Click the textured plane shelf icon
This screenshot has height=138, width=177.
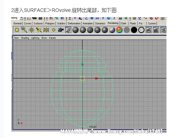click(x=68, y=30)
